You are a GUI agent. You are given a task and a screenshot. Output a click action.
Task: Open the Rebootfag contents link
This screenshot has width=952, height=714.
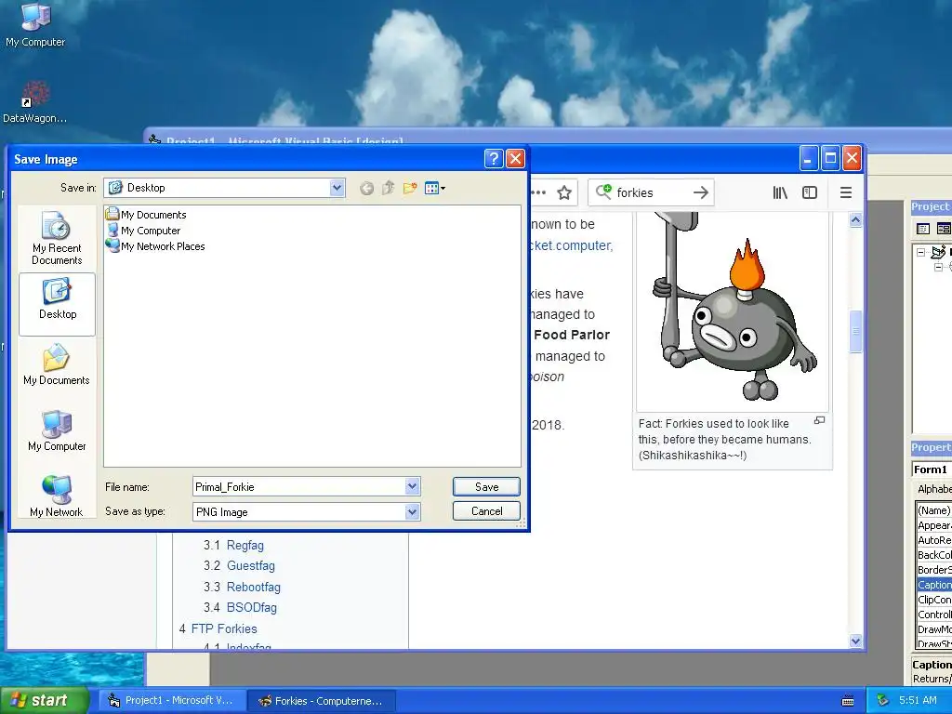[253, 588]
